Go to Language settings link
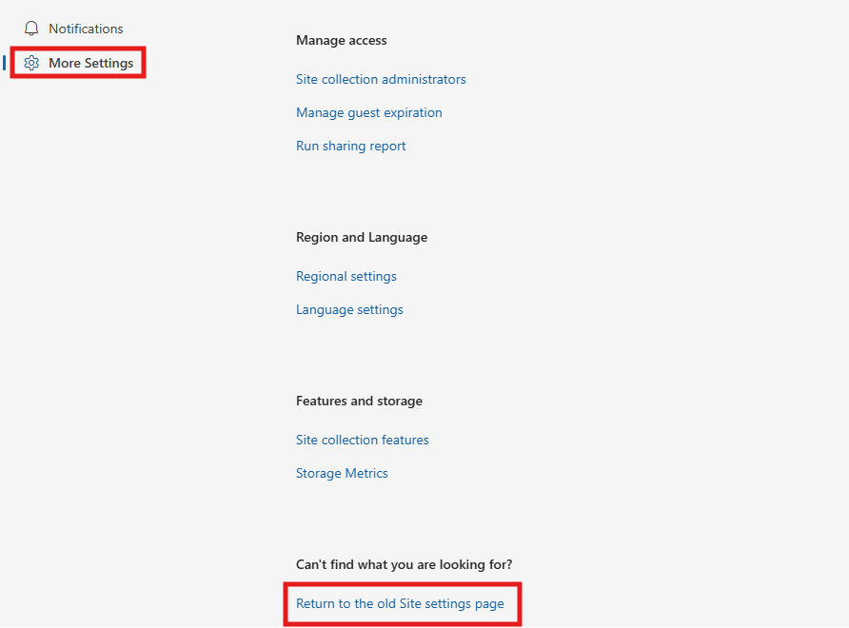The width and height of the screenshot is (849, 628). (x=349, y=309)
